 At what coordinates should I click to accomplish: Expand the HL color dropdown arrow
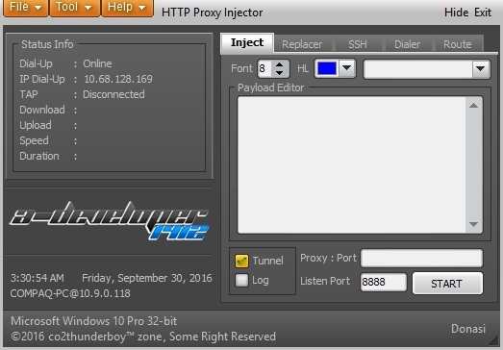pos(346,68)
